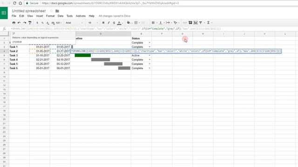This screenshot has height=167, width=298.
Task: Toggle italic formatting
Action: 108,23
